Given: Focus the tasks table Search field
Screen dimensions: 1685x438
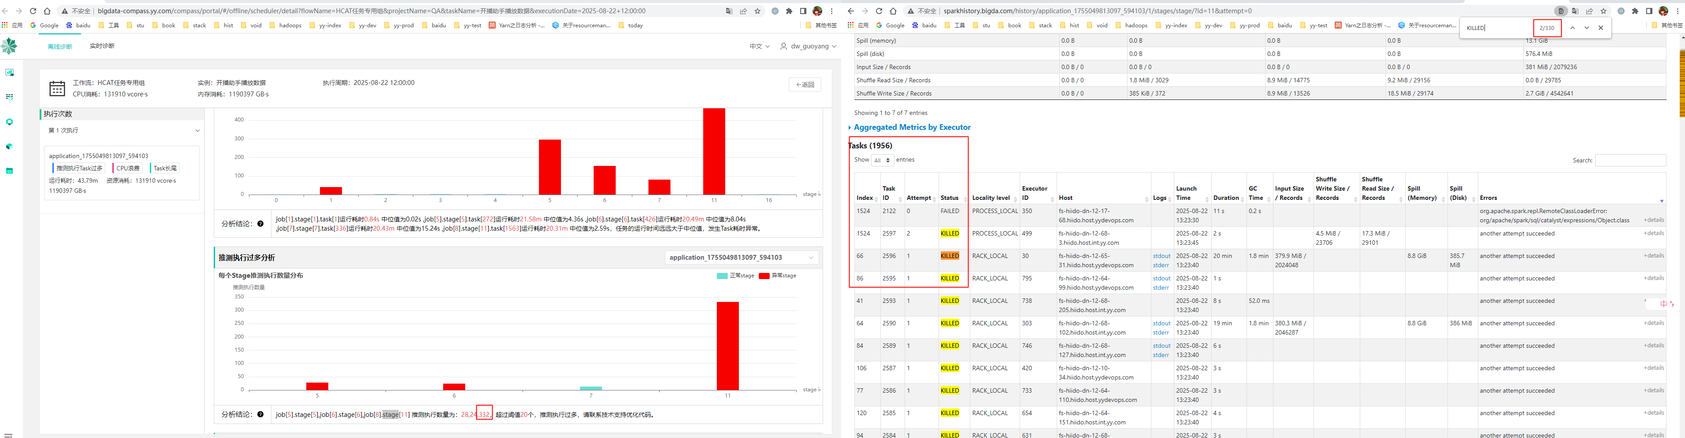Looking at the screenshot, I should click(1630, 160).
